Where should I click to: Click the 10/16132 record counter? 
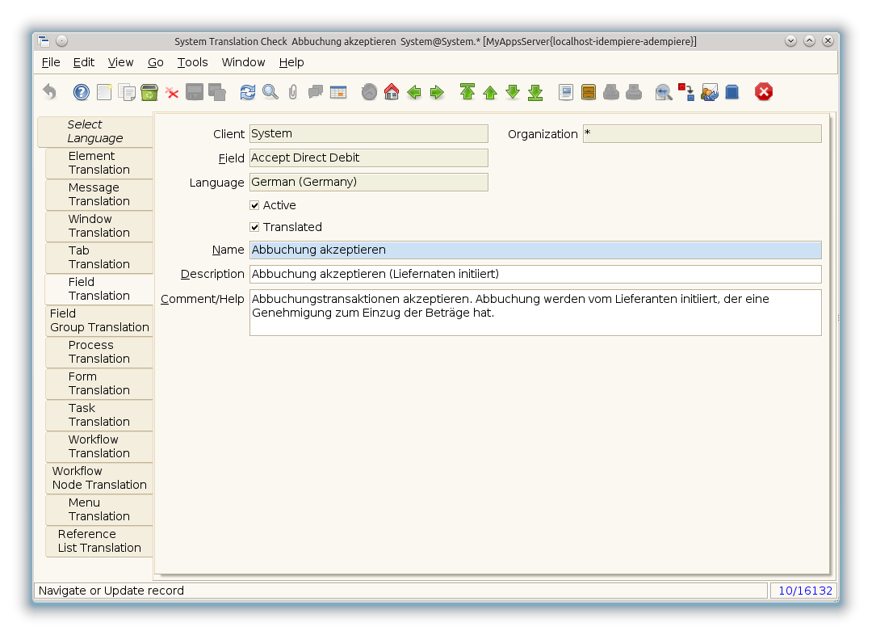point(804,591)
